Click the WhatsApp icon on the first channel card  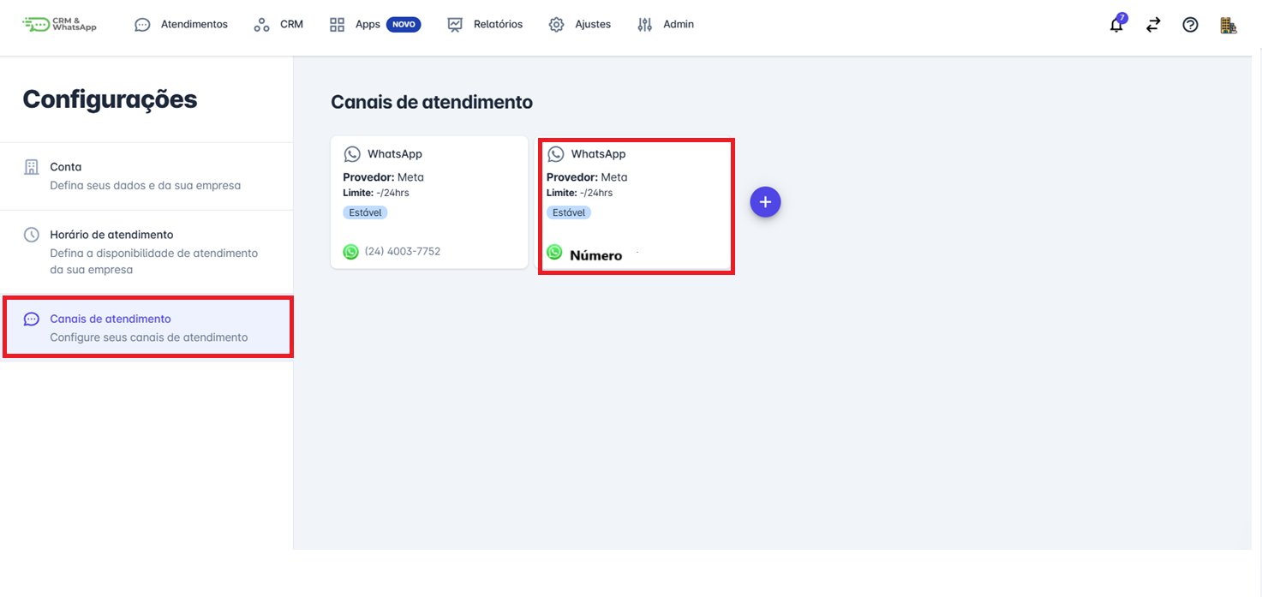point(352,153)
